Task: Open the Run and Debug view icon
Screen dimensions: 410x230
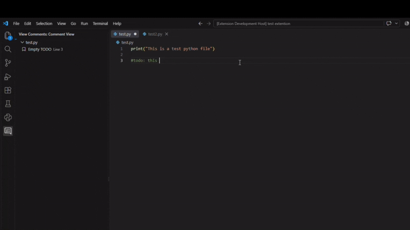Action: click(8, 76)
